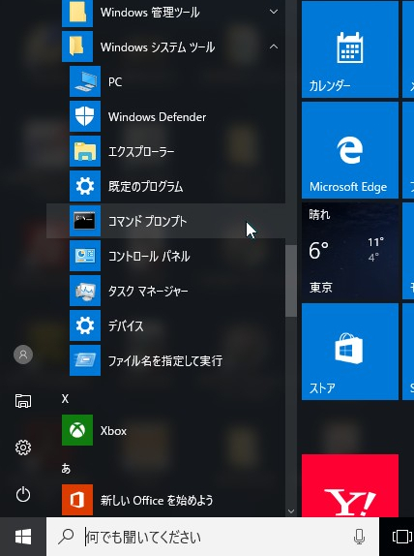Click the Windows Start button

[23, 537]
